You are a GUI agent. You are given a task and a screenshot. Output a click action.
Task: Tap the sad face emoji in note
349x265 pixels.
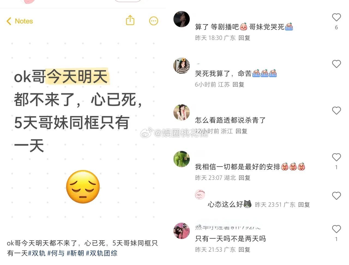click(83, 187)
